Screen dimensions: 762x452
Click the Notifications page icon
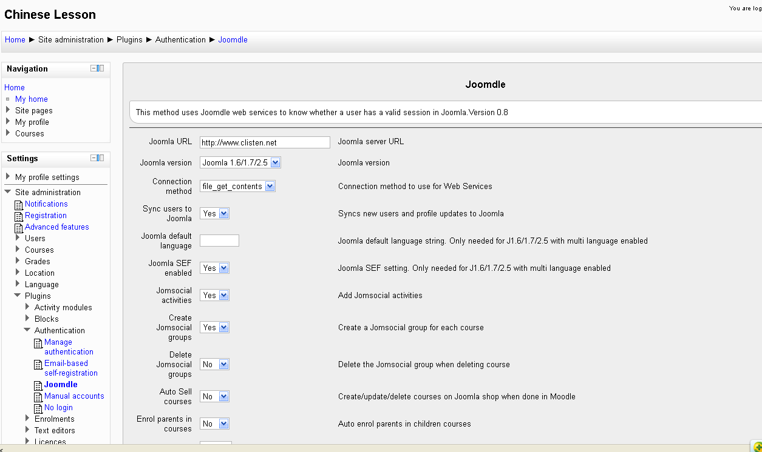tap(19, 204)
